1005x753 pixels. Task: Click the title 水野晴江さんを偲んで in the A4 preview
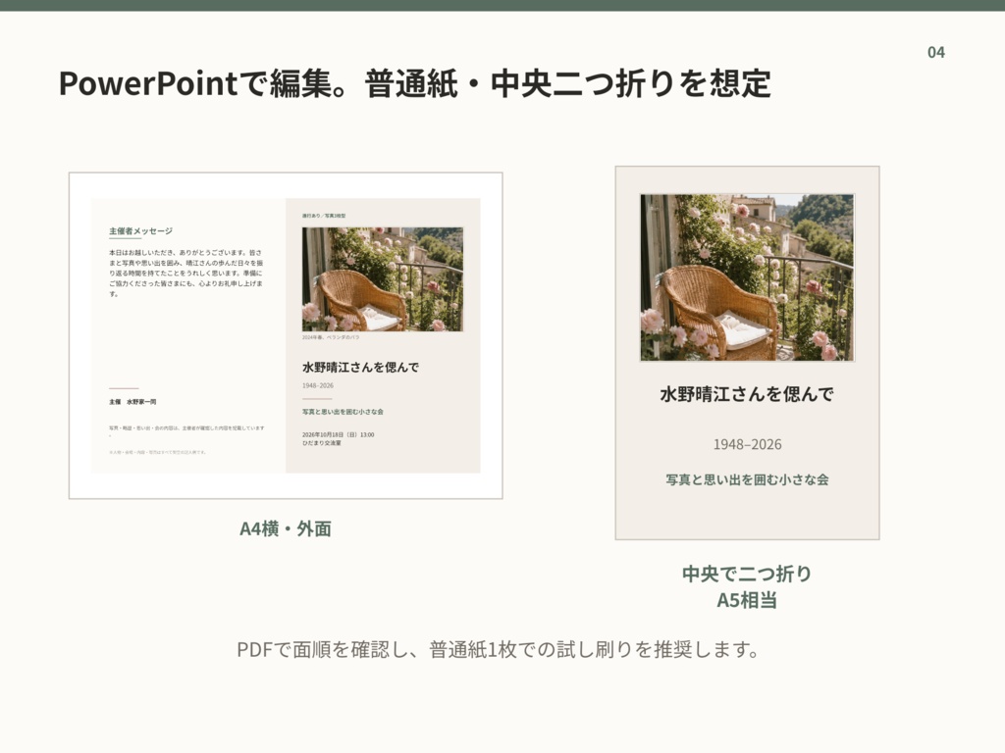(361, 368)
